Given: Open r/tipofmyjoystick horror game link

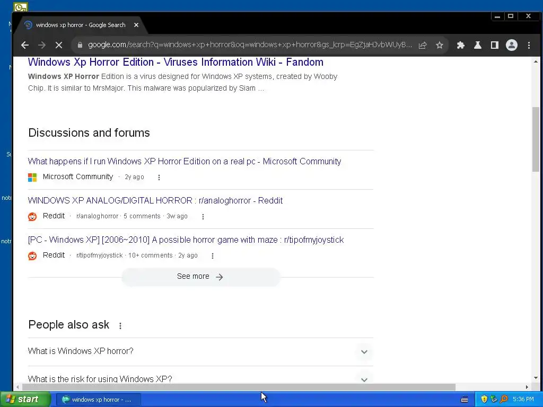Looking at the screenshot, I should [186, 240].
